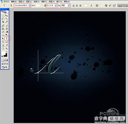
Task: Select the Elliptical Marquee tool
Action: pyautogui.click(x=3, y=16)
